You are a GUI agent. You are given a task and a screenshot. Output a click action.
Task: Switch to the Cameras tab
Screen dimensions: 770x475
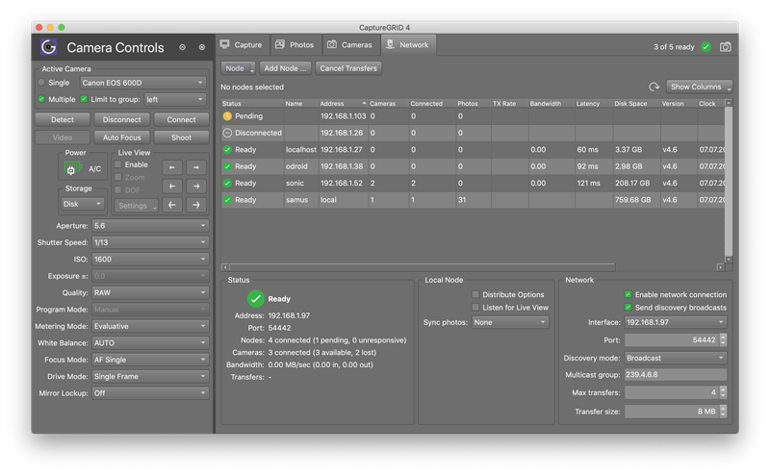350,44
